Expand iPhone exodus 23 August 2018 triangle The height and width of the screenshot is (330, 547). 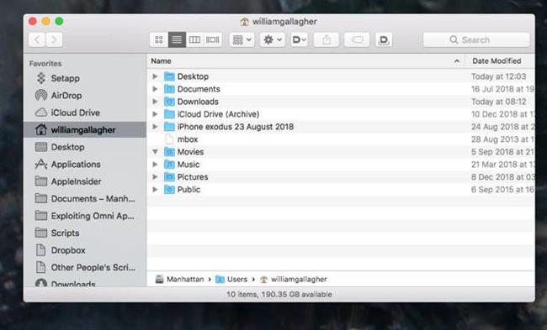point(155,126)
